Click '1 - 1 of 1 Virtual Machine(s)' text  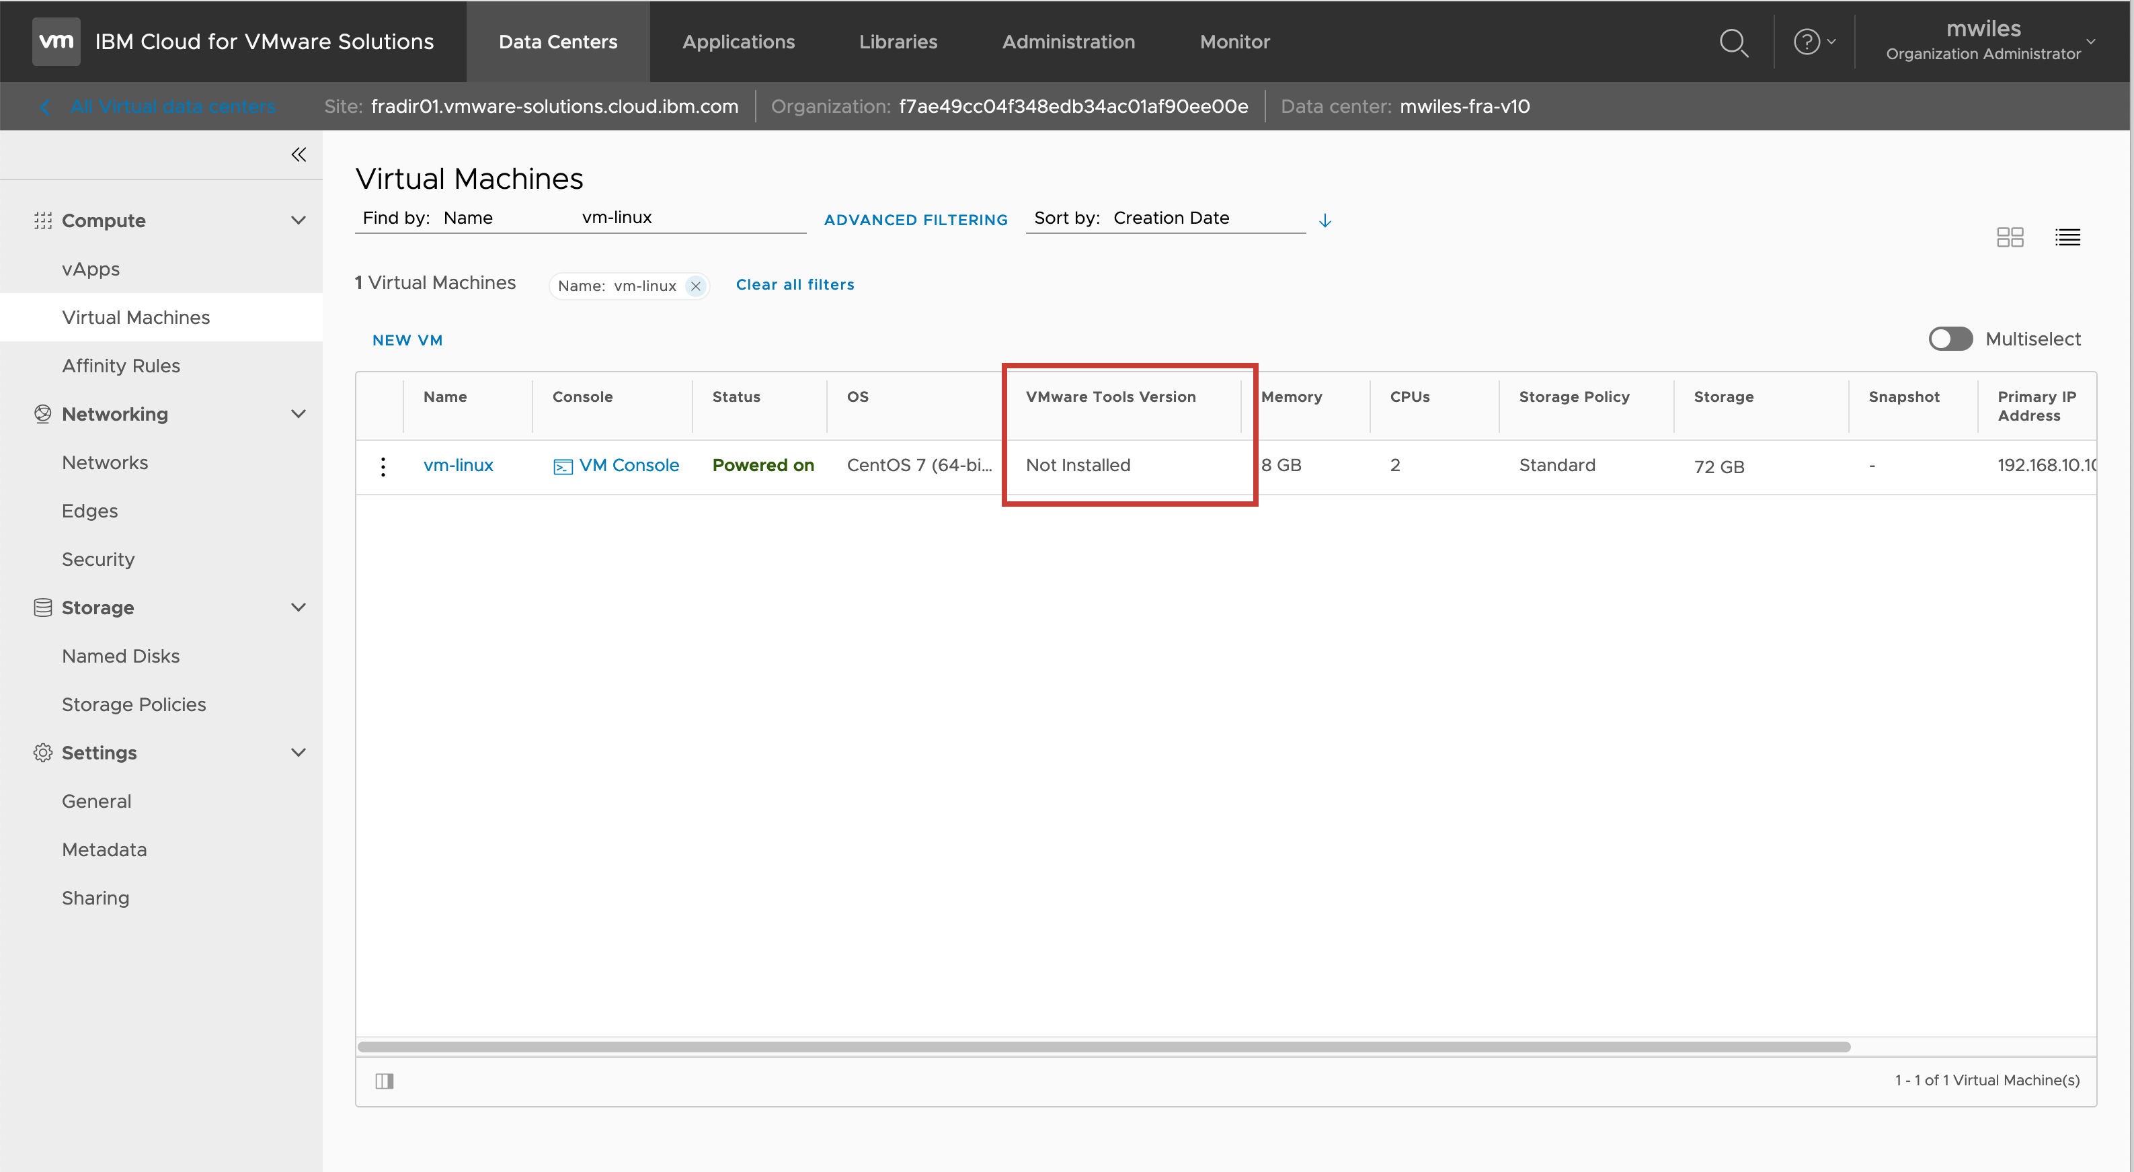[1987, 1080]
